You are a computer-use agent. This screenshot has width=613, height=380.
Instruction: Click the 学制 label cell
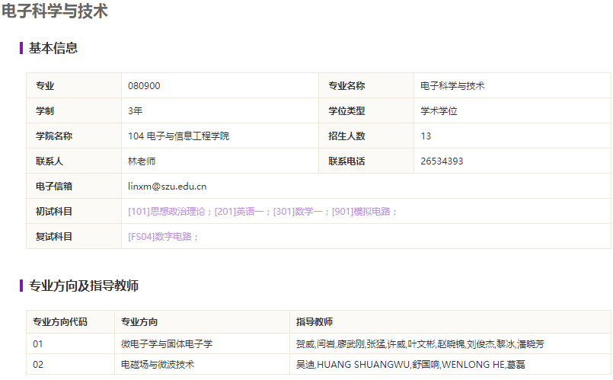74,110
